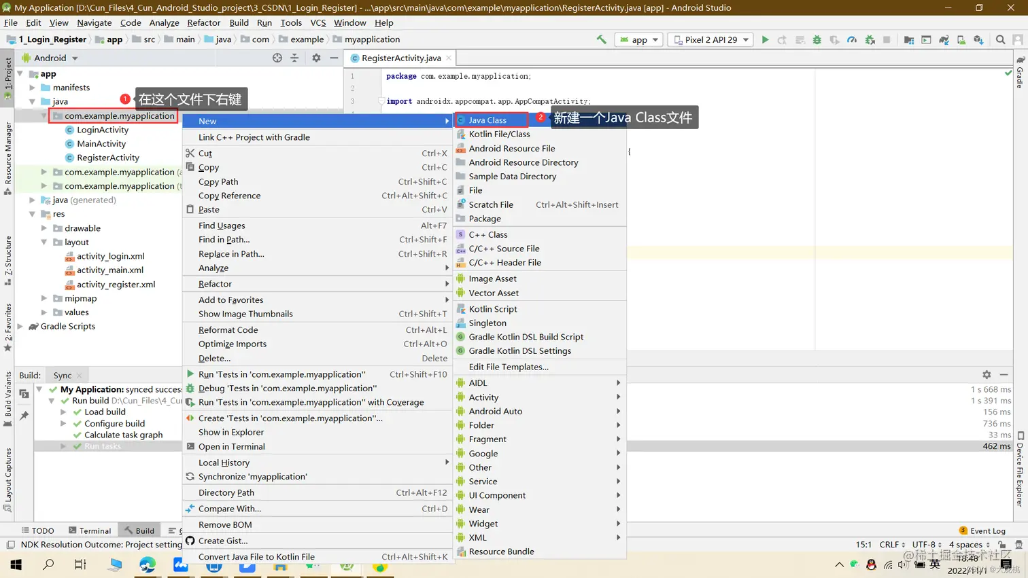
Task: Close the Sync build tab
Action: [x=80, y=375]
